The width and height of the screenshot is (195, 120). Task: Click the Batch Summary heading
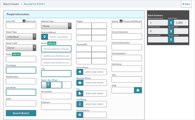[x=155, y=15]
